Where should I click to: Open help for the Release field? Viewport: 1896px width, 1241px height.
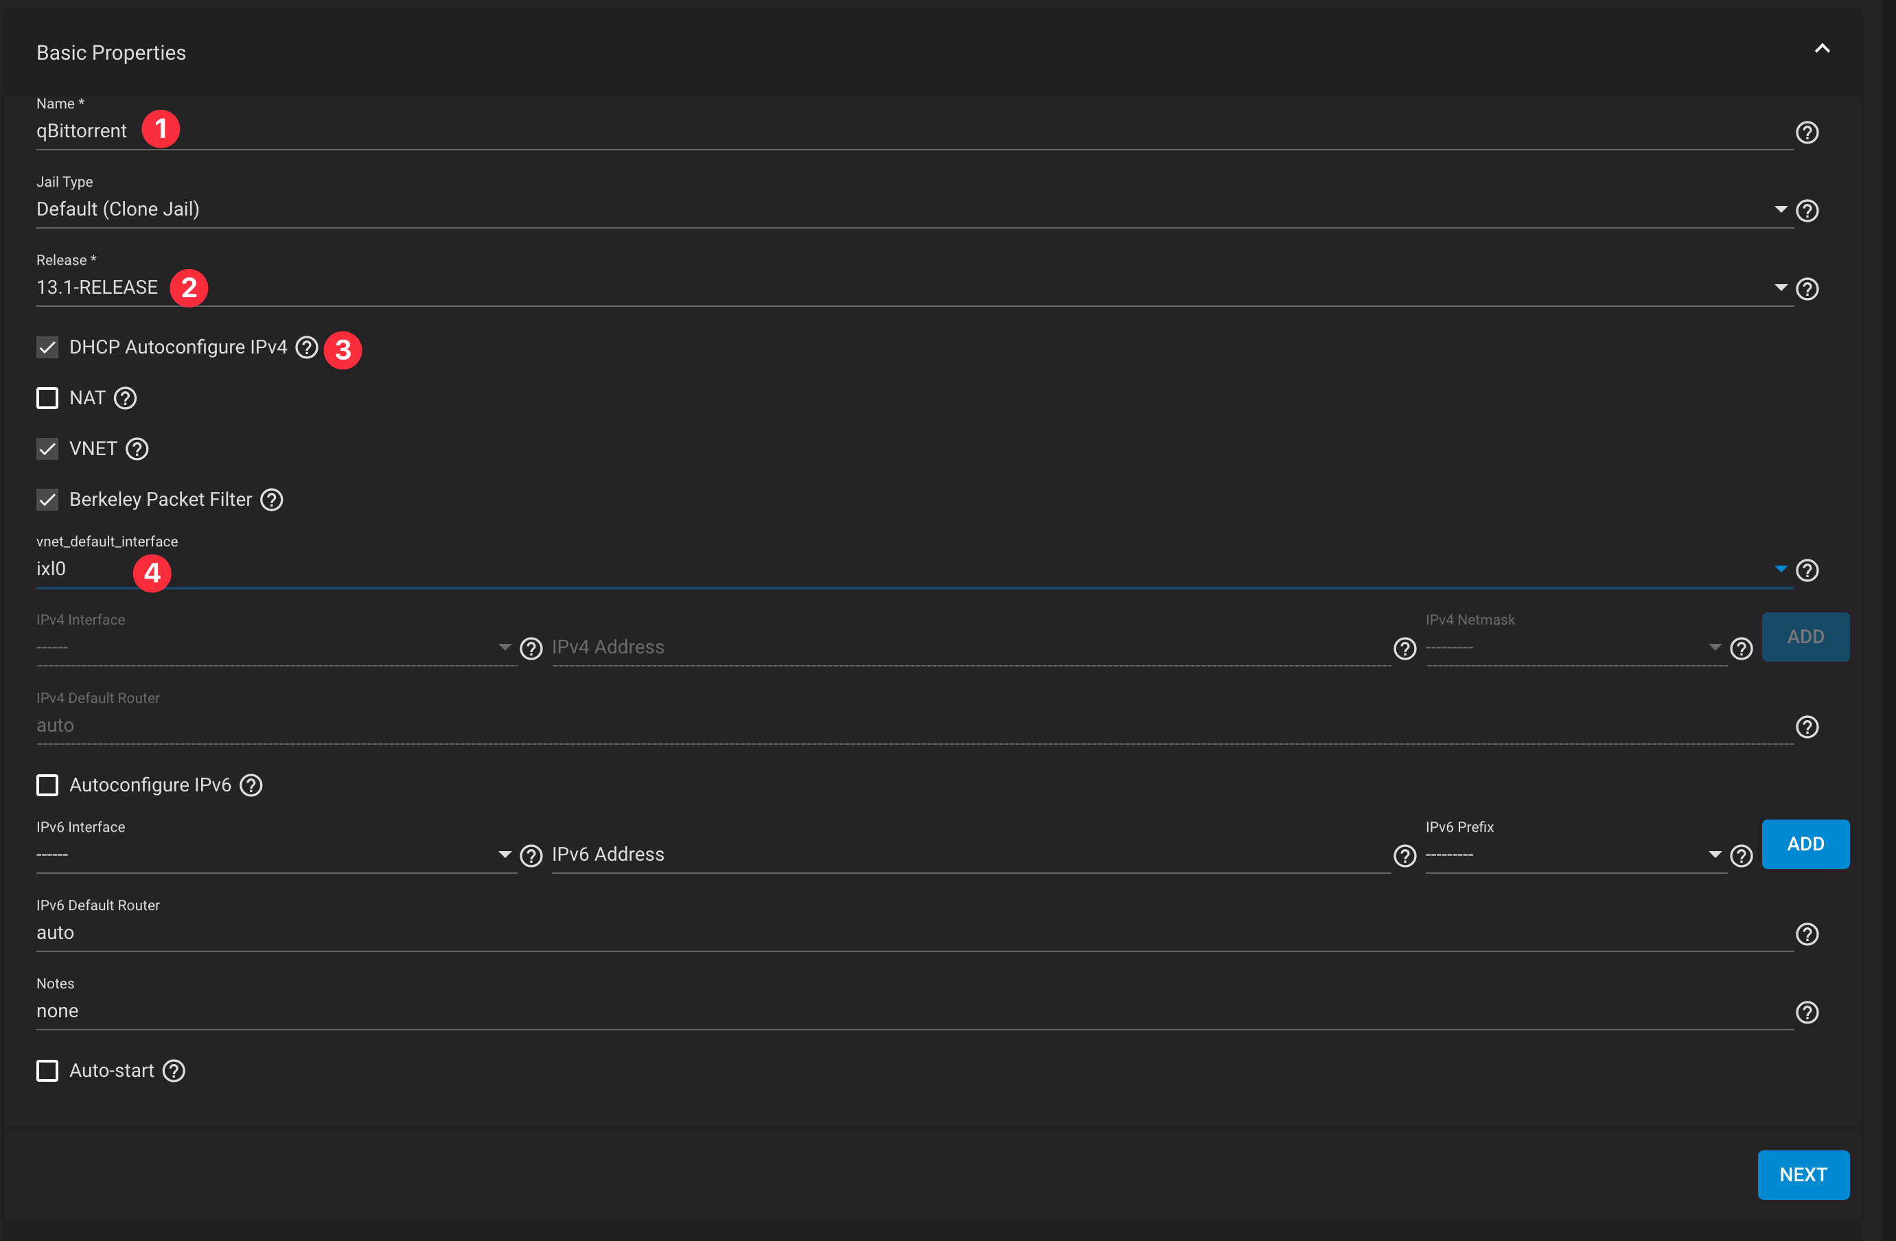click(1807, 288)
